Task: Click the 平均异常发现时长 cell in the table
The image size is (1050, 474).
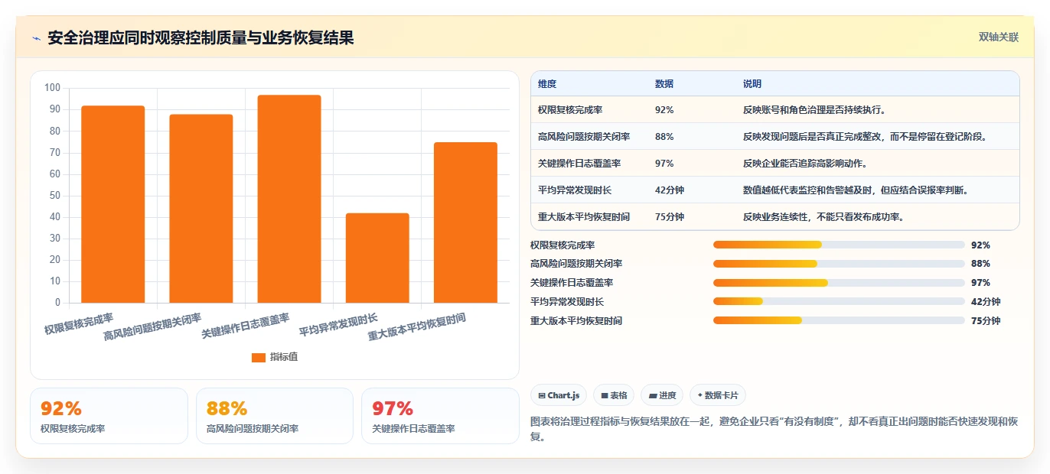Action: click(x=575, y=190)
